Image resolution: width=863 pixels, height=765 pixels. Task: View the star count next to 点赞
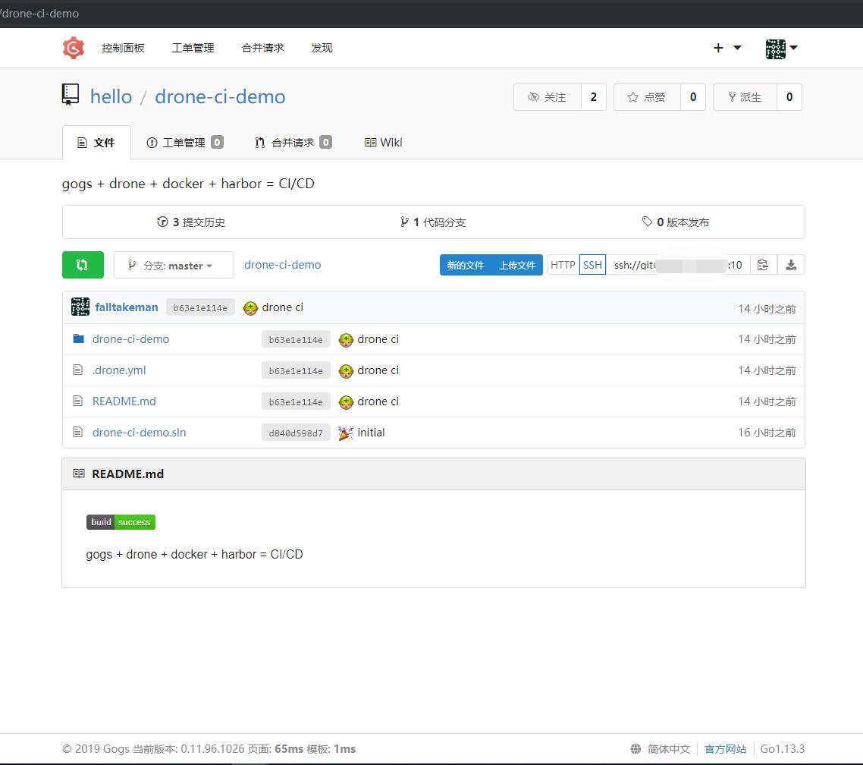pyautogui.click(x=693, y=97)
